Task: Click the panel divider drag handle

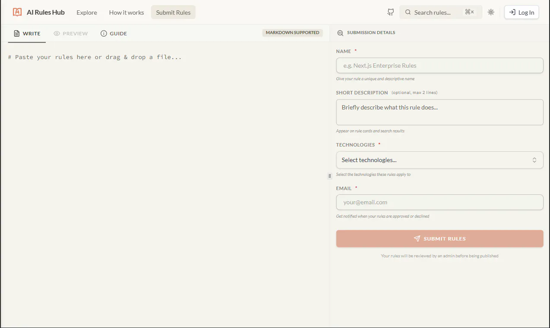Action: tap(329, 176)
